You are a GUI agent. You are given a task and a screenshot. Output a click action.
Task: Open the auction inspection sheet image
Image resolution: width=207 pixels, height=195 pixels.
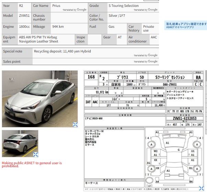pos(144,131)
